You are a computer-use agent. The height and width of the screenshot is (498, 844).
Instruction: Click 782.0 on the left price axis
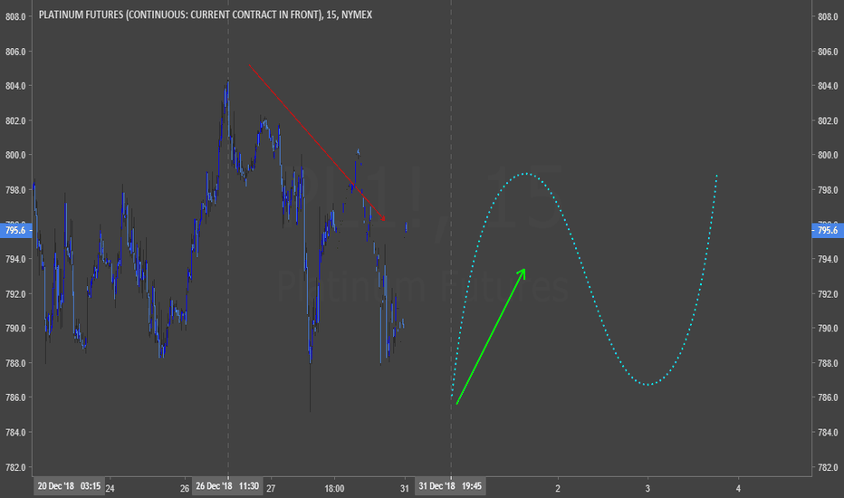(x=15, y=467)
